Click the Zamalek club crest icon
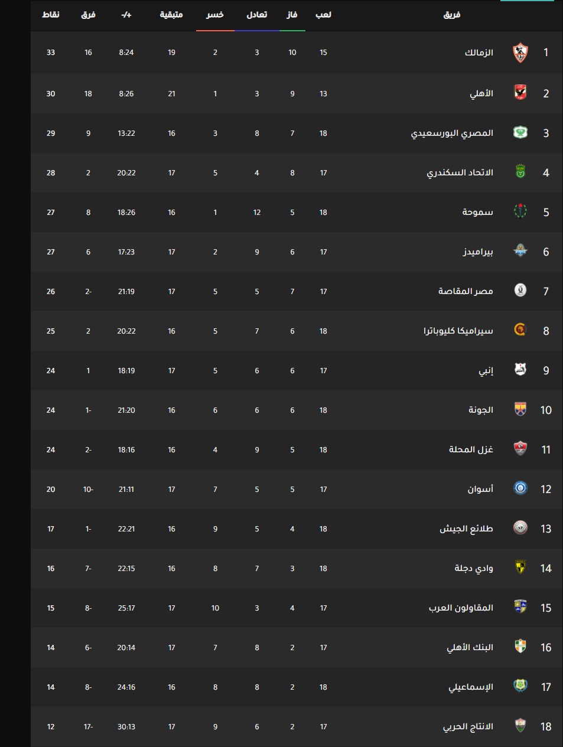Viewport: 563px width, 747px height. 520,53
